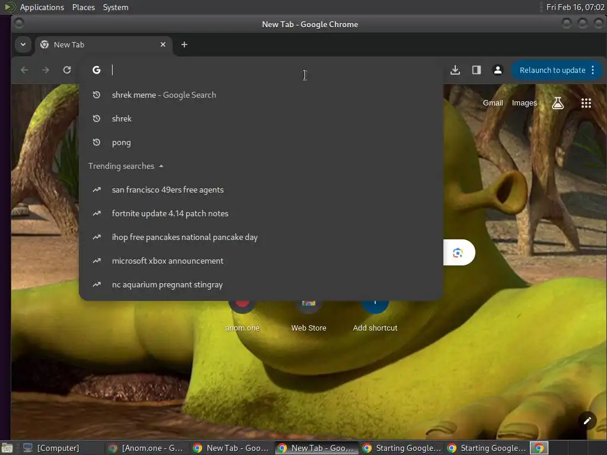
Task: Open the three-dot Chrome menu
Action: 593,70
